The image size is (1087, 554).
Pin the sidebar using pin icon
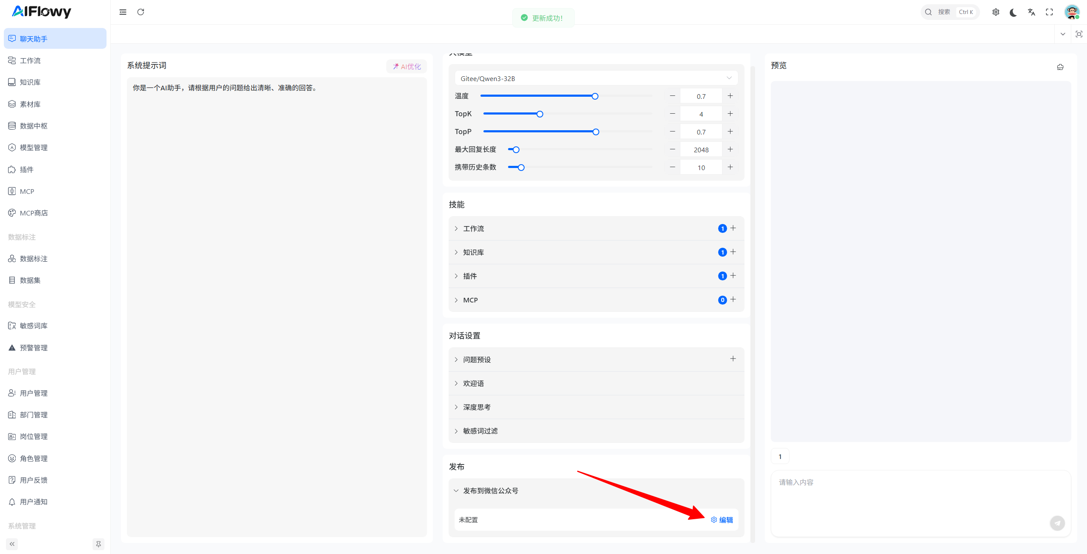point(98,544)
